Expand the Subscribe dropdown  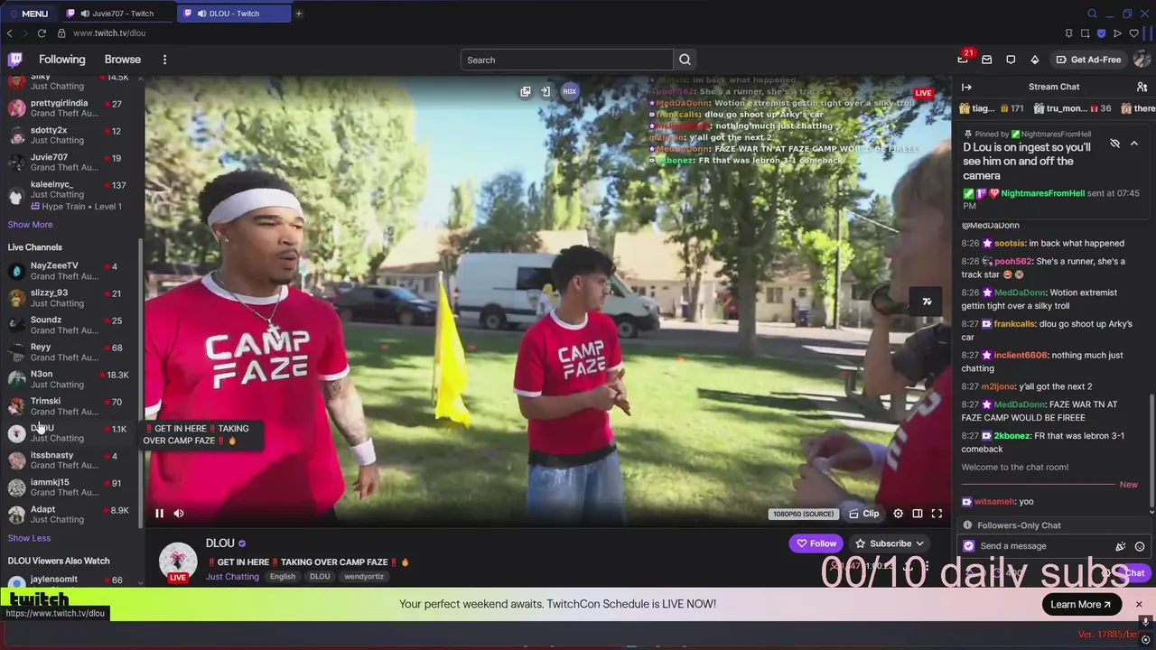tap(890, 543)
